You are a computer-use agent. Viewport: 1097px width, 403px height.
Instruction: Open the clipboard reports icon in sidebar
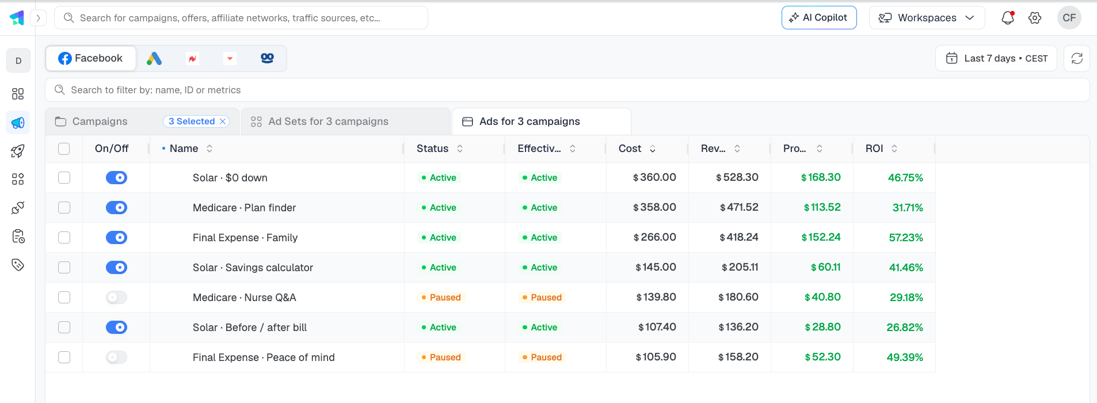tap(18, 236)
